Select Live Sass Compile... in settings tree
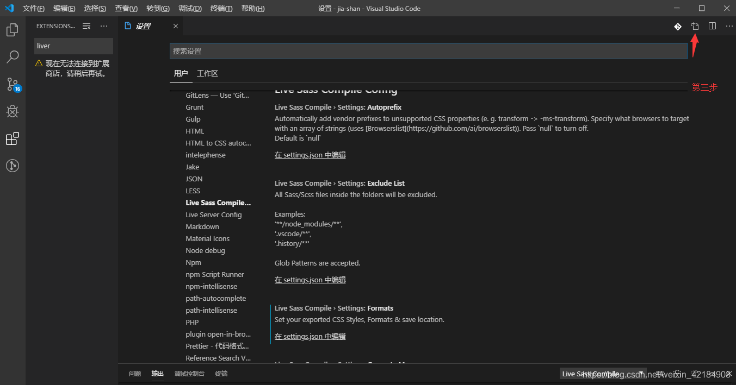Screen dimensions: 736x385 click(218, 203)
